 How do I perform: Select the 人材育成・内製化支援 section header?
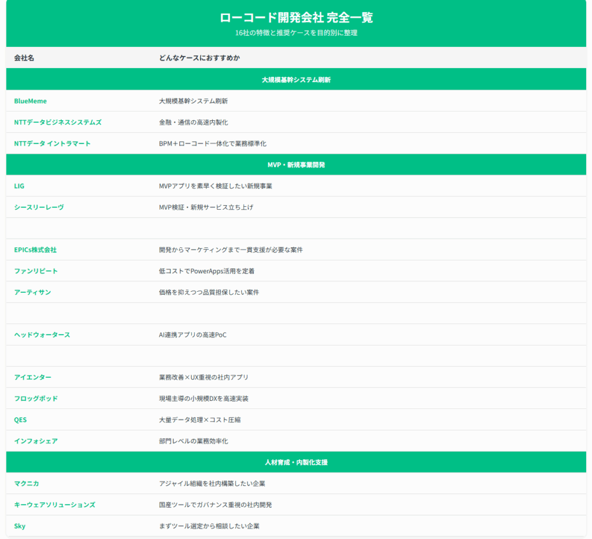tap(296, 462)
